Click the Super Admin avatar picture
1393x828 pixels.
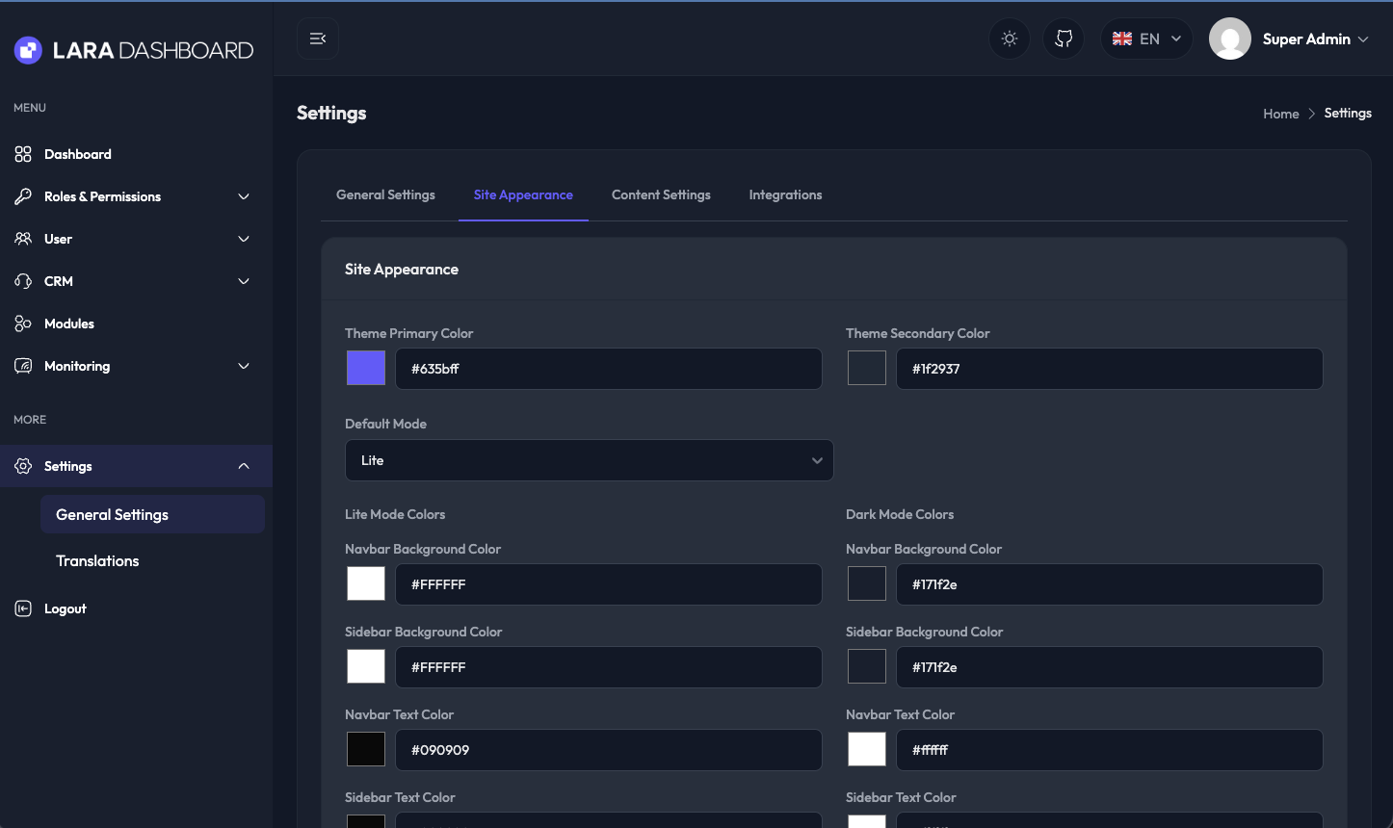1229,39
